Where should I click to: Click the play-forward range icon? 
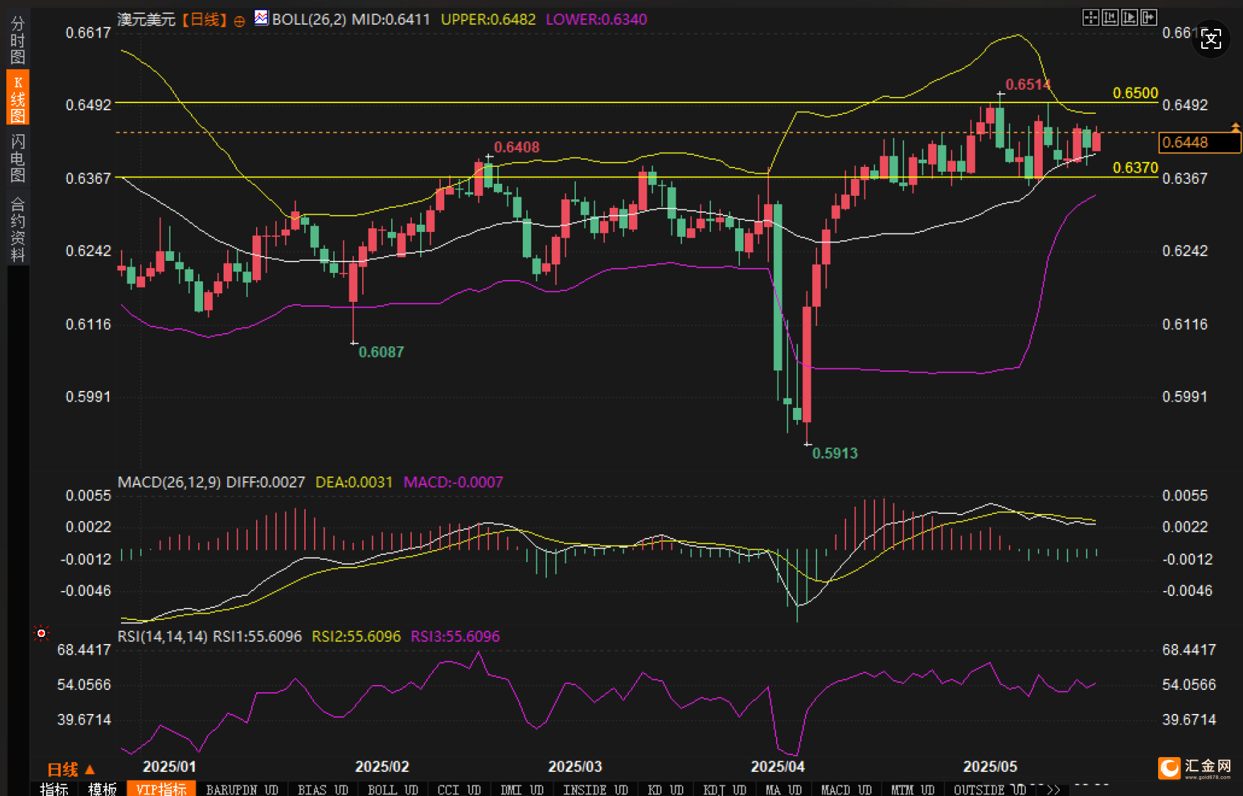(1129, 18)
